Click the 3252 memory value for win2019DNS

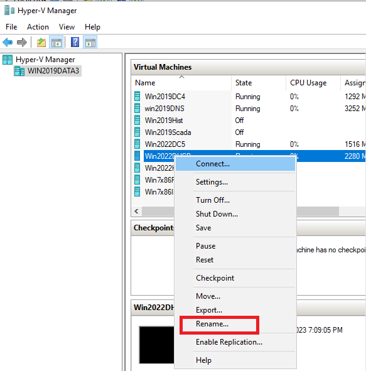tap(355, 109)
